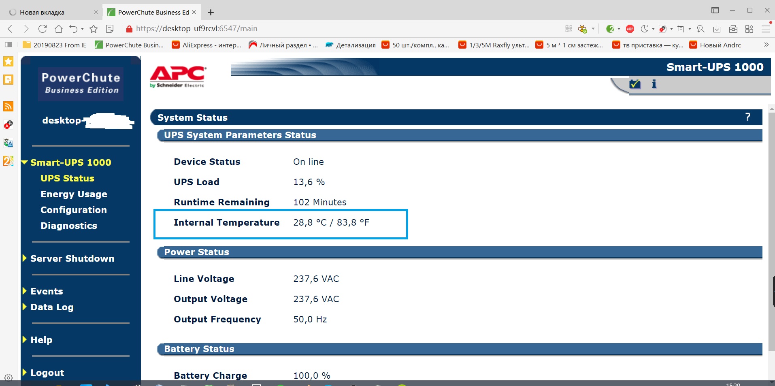Open the sidebar RSS feed icon
Image resolution: width=775 pixels, height=386 pixels.
[9, 106]
